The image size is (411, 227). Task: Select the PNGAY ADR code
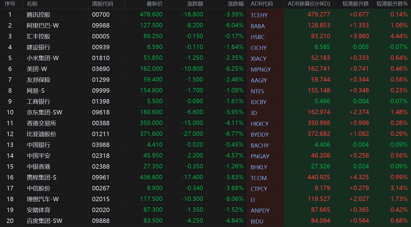click(x=260, y=156)
